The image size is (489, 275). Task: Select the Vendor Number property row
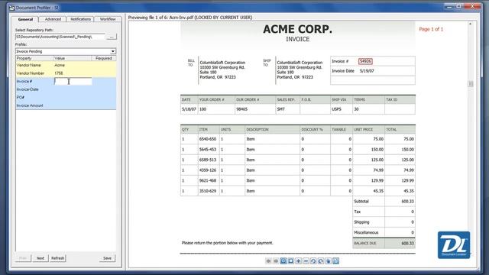(x=66, y=73)
